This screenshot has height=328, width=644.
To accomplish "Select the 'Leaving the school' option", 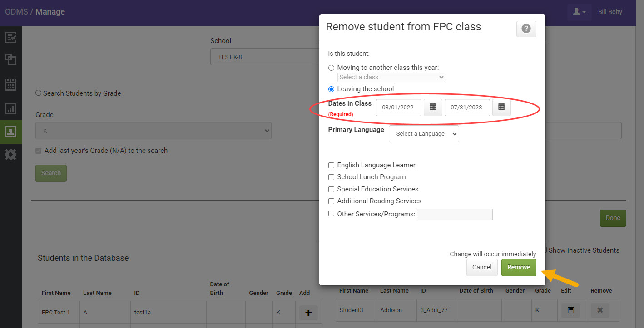I will [x=331, y=89].
